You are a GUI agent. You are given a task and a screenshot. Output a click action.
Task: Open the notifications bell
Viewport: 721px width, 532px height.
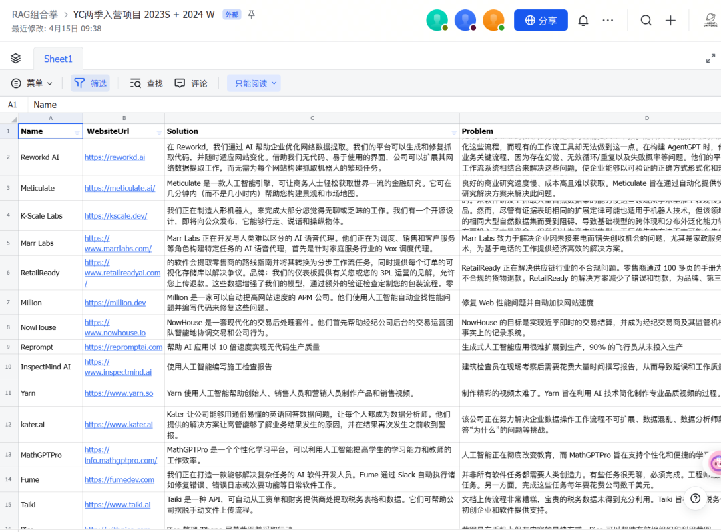pyautogui.click(x=583, y=21)
